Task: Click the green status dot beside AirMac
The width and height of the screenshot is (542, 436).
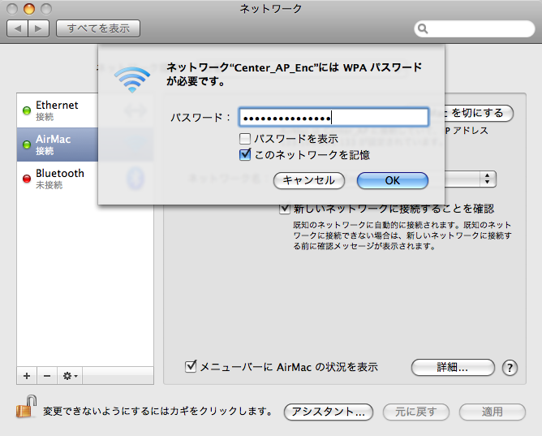Action: 27,145
